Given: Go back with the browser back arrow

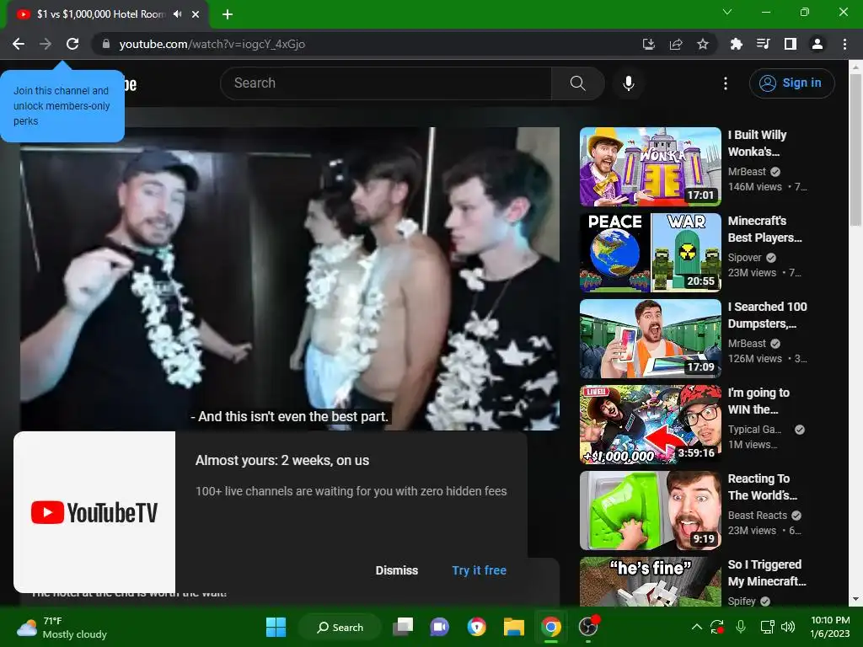Looking at the screenshot, I should coord(19,44).
